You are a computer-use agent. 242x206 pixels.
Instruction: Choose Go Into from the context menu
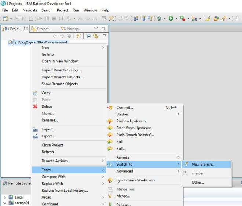point(69,54)
